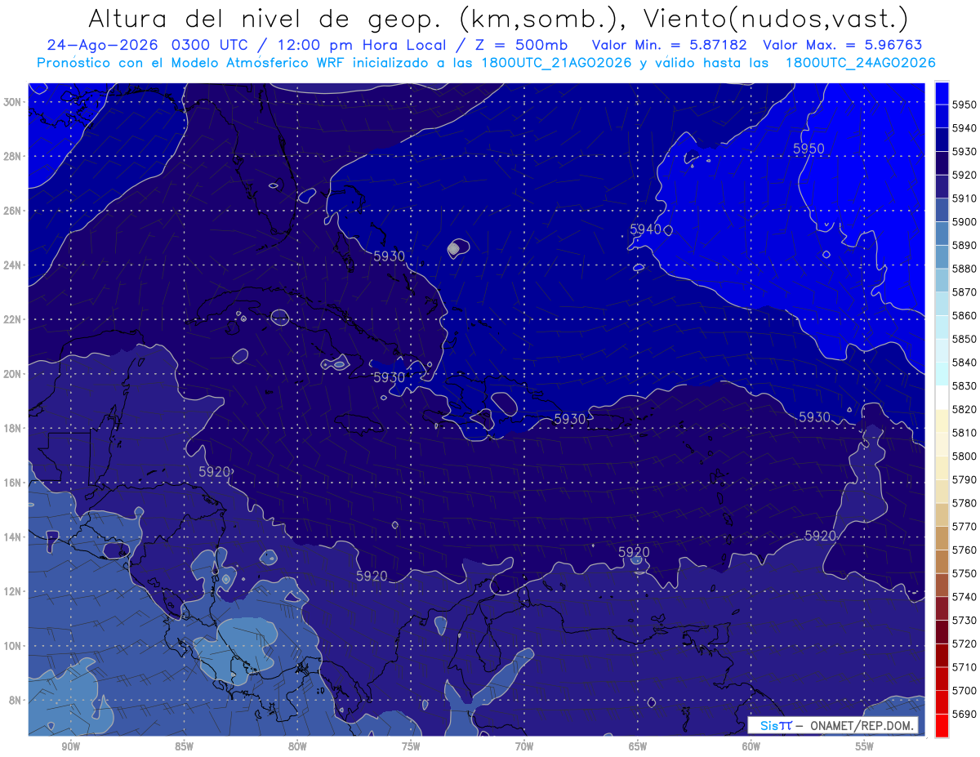Pick the bright red swatch at legend bottom

point(942,726)
